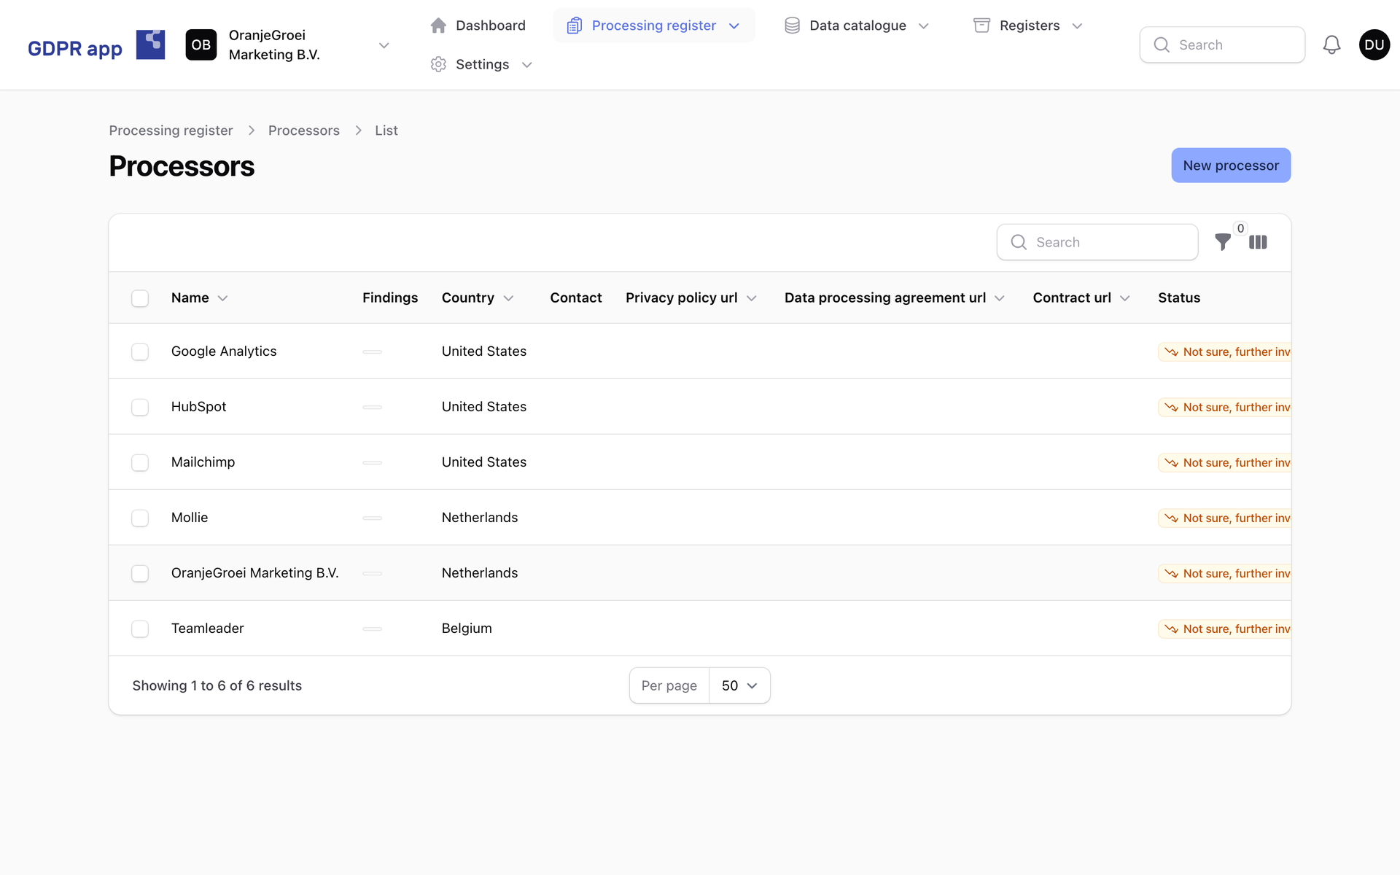
Task: Select the Google Analytics row checkbox
Action: click(140, 351)
